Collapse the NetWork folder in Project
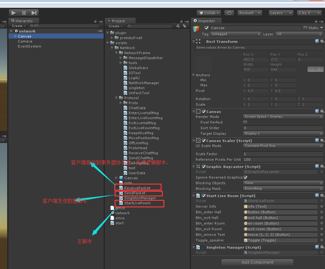 pyautogui.click(x=112, y=48)
